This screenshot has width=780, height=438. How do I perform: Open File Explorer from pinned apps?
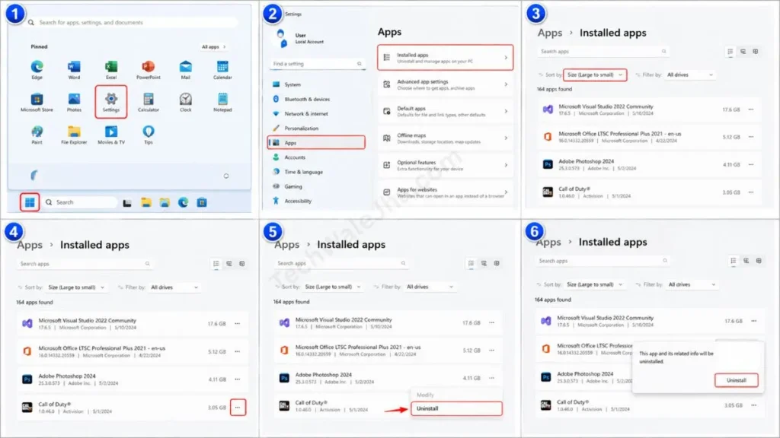coord(74,135)
